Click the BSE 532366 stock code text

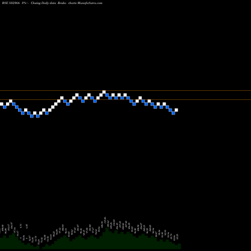coord(11,3)
